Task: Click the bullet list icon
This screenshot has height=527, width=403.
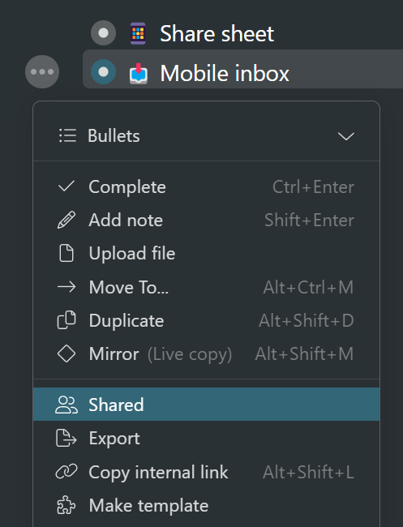Action: coord(67,135)
